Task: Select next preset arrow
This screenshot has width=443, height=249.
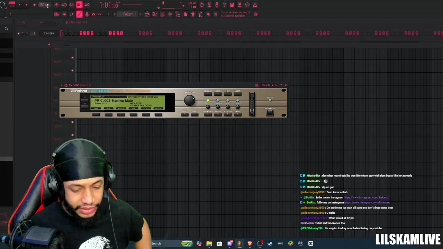Action: click(x=276, y=85)
